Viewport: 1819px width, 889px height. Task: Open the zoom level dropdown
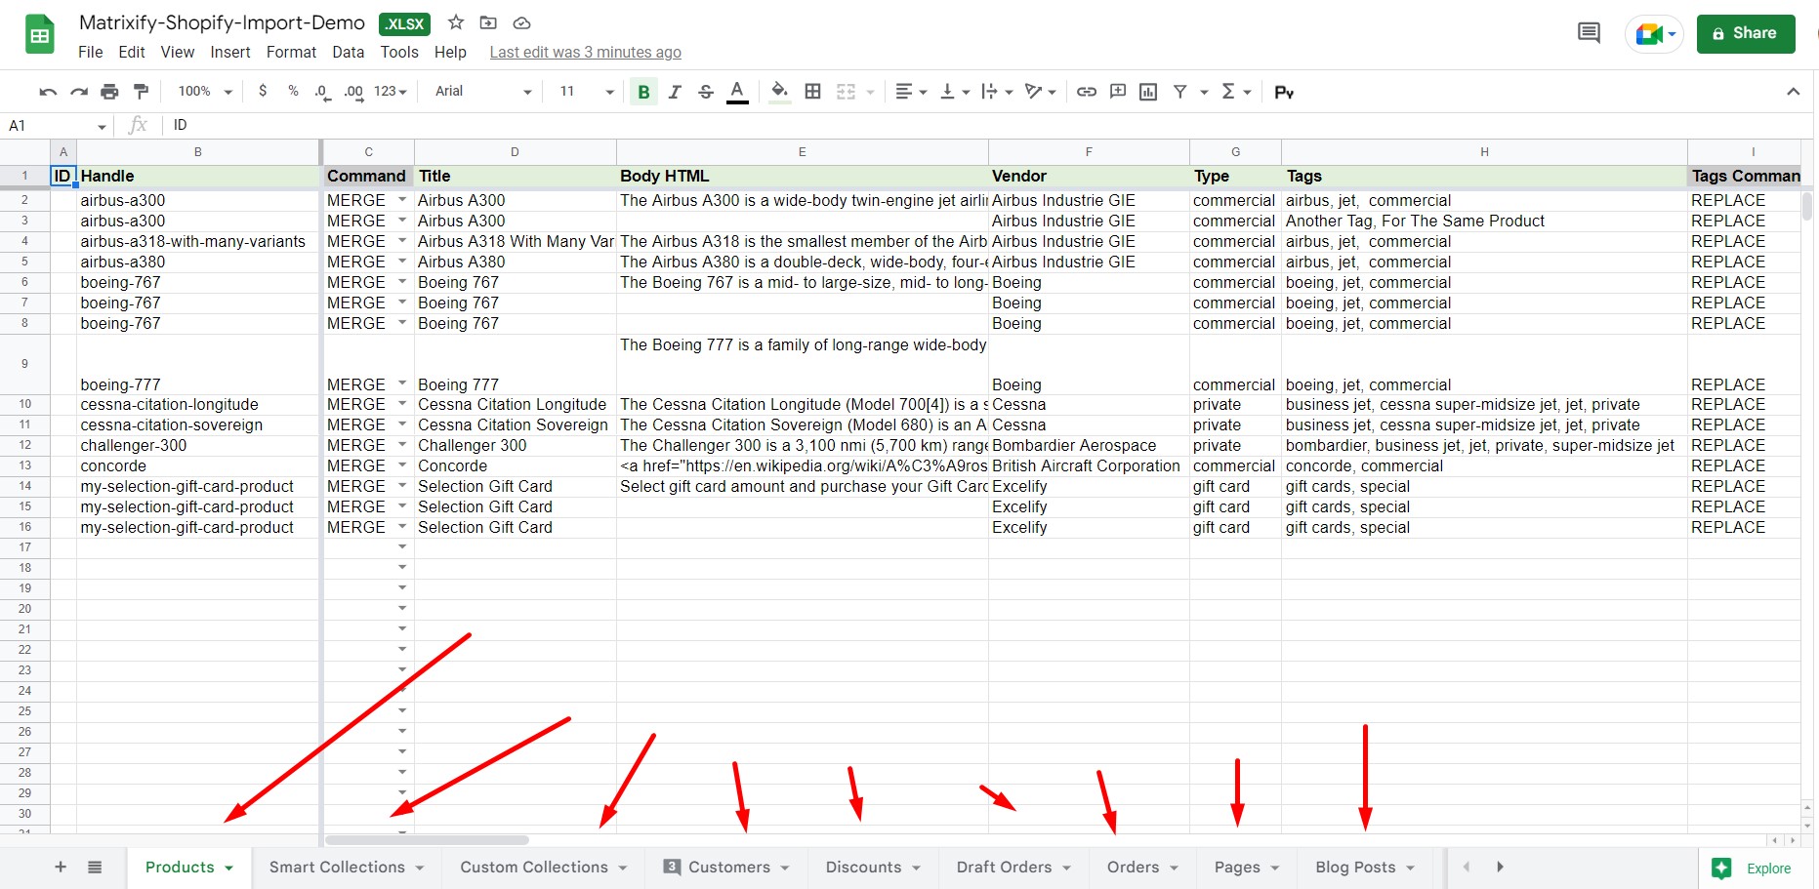point(205,92)
